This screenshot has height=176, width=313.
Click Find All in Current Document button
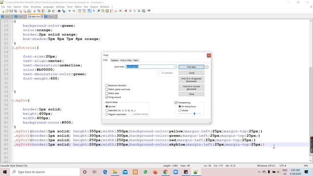point(191,88)
